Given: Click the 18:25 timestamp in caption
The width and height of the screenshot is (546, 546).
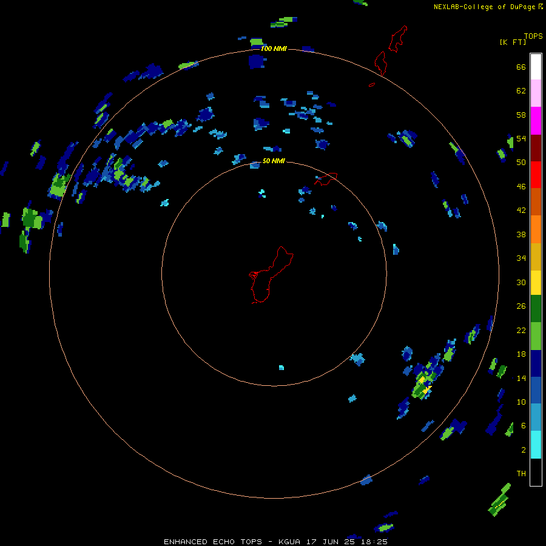Looking at the screenshot, I should (x=373, y=542).
